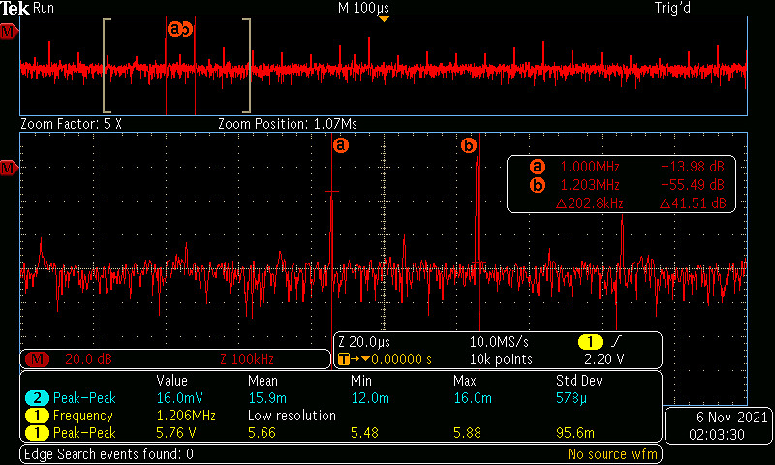Select the orange trigger position marker at top
Screen dimensions: 775x465
(384, 18)
